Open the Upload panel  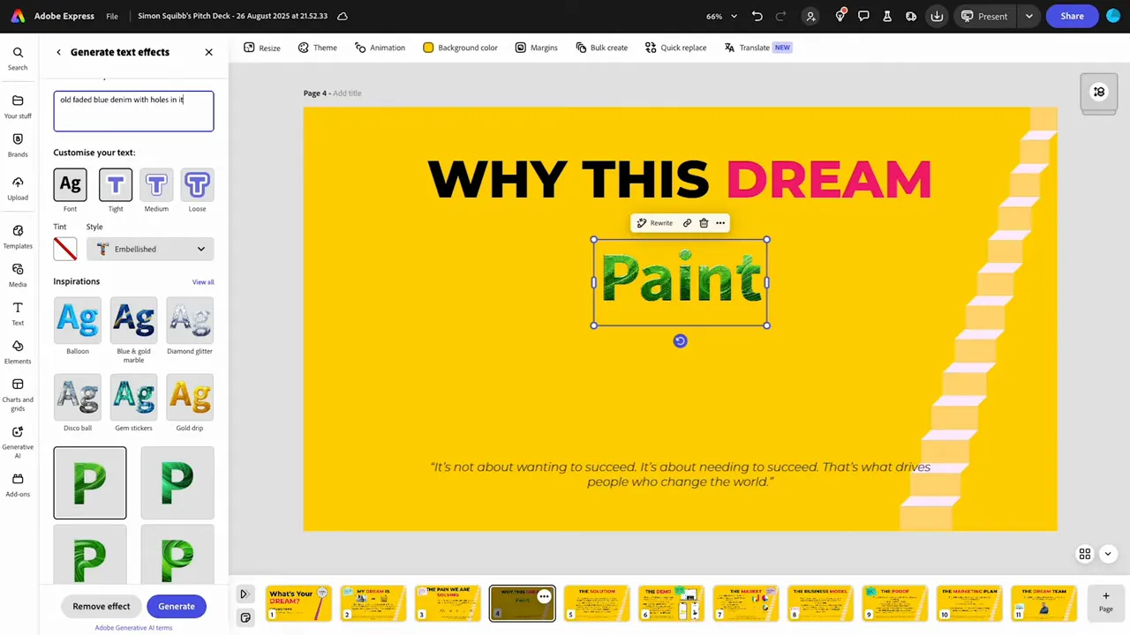[18, 188]
